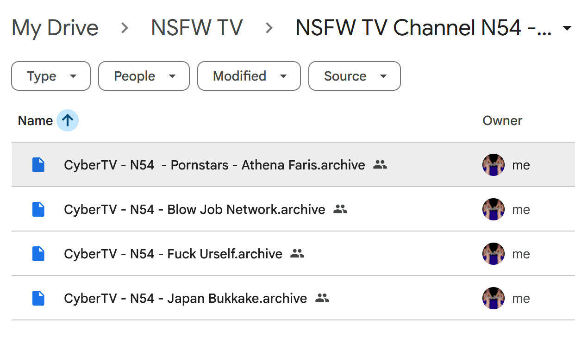Click owner avatar in Athena Faris row
The width and height of the screenshot is (575, 338).
pyautogui.click(x=493, y=165)
